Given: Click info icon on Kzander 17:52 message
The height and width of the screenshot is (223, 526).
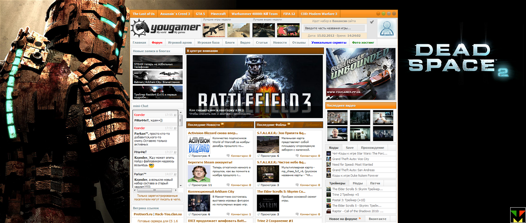Looking at the screenshot, I should [175, 128].
